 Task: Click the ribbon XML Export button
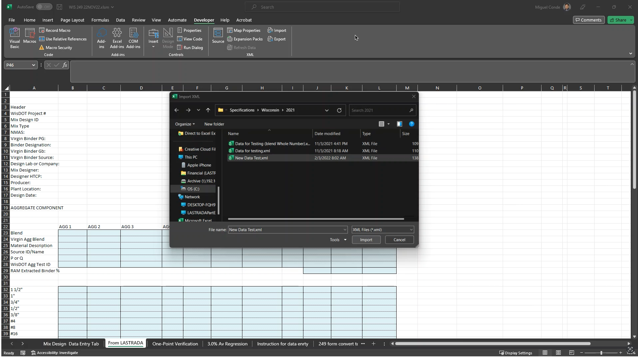[277, 39]
